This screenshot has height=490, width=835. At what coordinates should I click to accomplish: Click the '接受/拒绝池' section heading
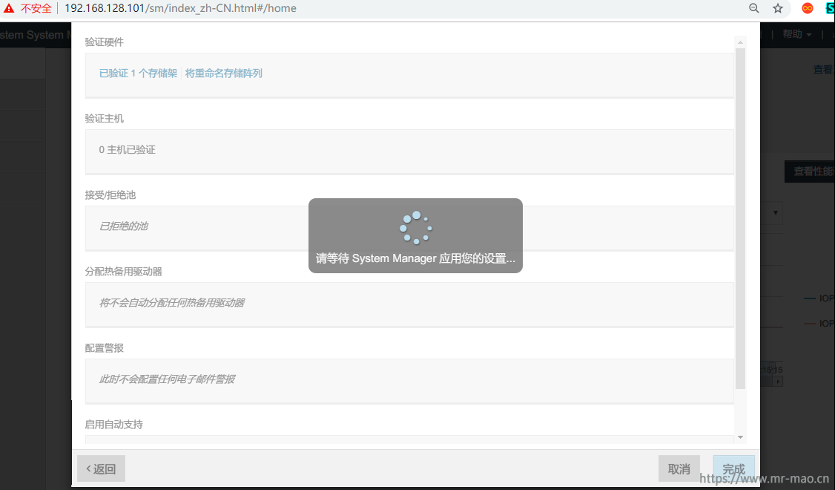(x=110, y=195)
